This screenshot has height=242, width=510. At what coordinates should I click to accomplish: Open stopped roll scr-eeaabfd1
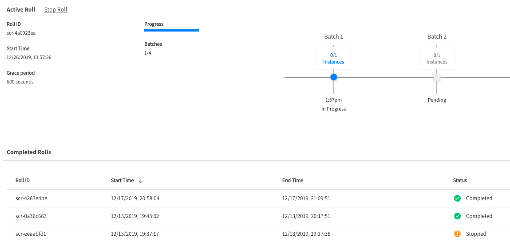point(31,234)
